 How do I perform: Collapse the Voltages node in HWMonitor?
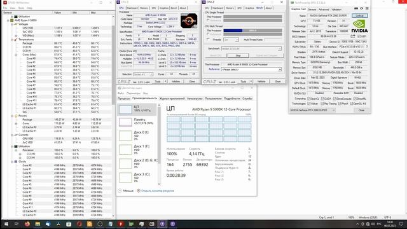[x=12, y=24]
